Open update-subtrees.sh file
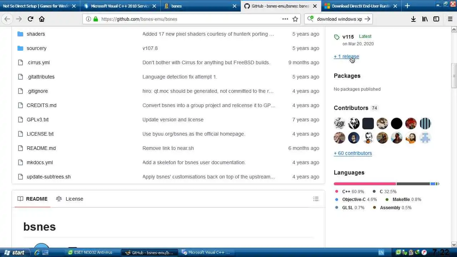Image resolution: width=457 pixels, height=257 pixels. (49, 177)
